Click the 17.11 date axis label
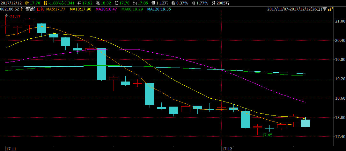The height and width of the screenshot is (151, 346). coord(11,148)
